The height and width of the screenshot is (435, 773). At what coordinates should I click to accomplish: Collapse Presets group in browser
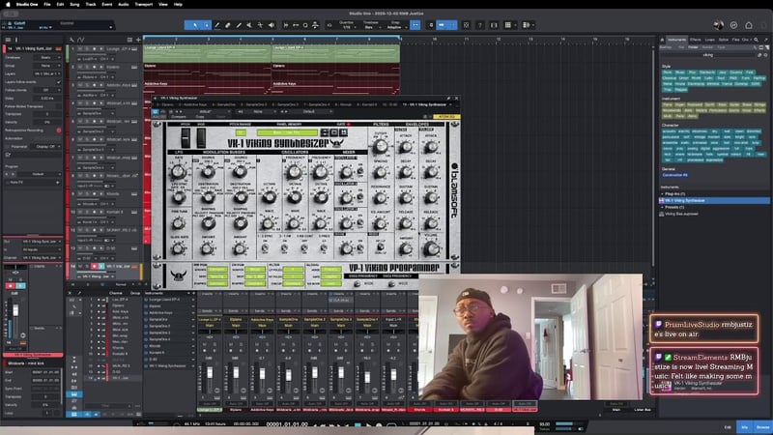(663, 207)
